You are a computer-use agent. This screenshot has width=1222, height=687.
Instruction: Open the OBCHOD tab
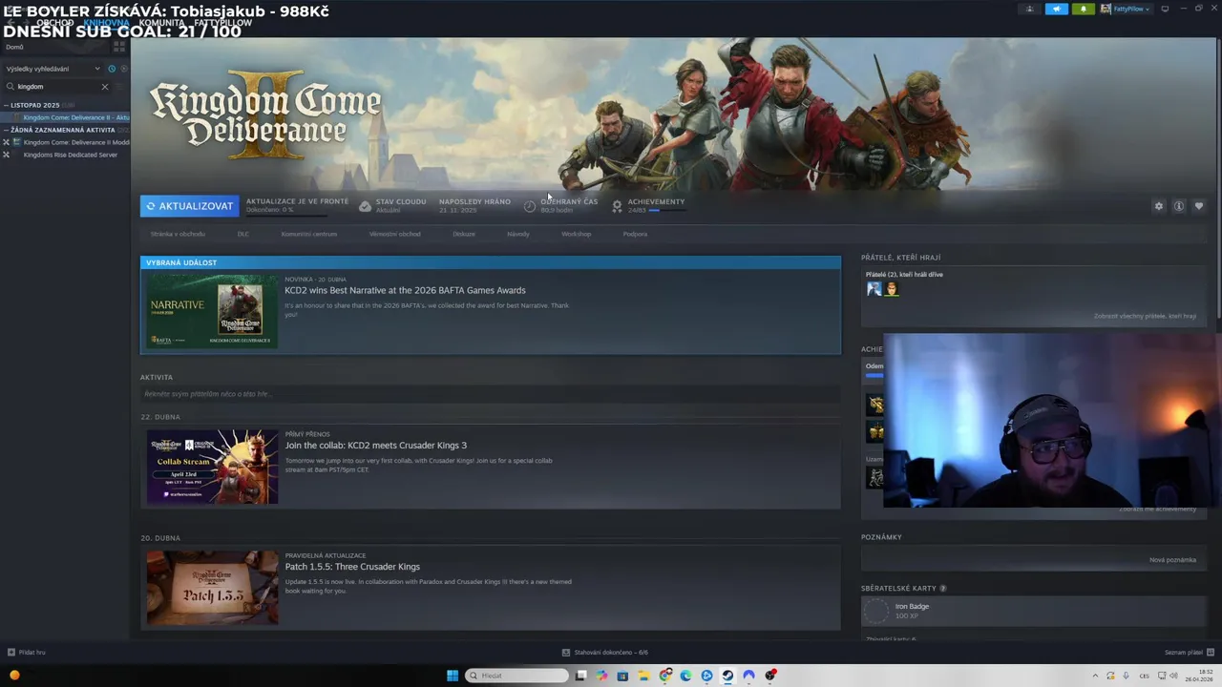coord(55,22)
